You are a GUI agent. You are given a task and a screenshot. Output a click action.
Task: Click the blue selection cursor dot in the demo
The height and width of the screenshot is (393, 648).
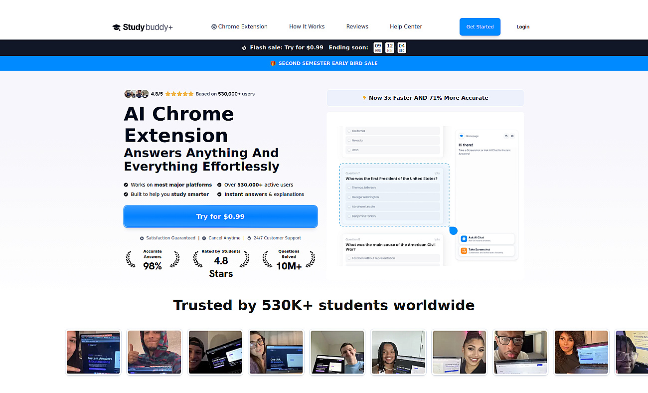point(453,230)
